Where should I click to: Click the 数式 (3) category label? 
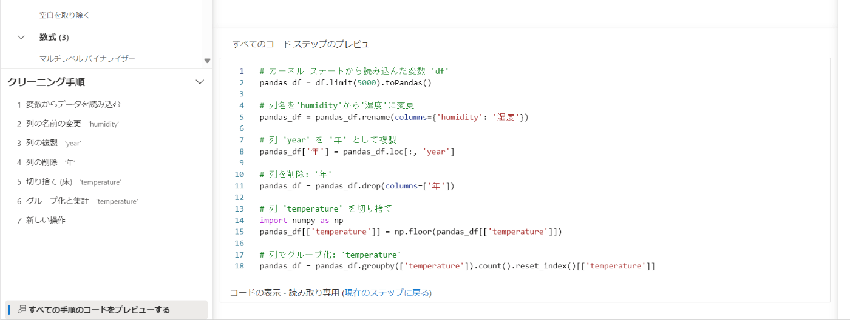(54, 37)
